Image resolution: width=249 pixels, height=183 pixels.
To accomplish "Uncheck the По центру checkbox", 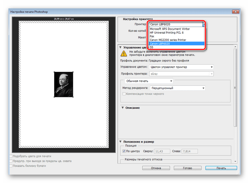I will [x=124, y=151].
